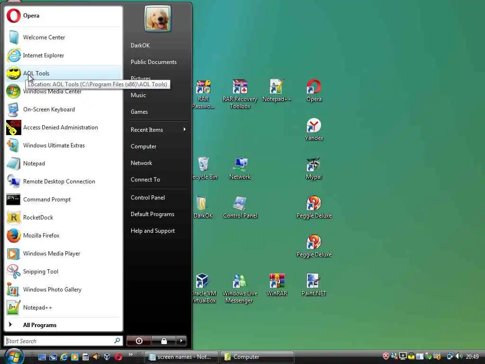Image resolution: width=485 pixels, height=364 pixels.
Task: Select the WinRAR desktop shortcut
Action: 277,285
